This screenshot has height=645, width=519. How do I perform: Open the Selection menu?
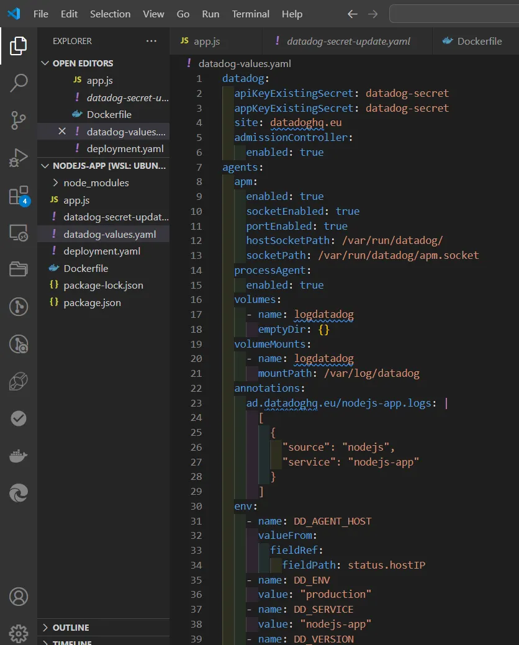[111, 14]
